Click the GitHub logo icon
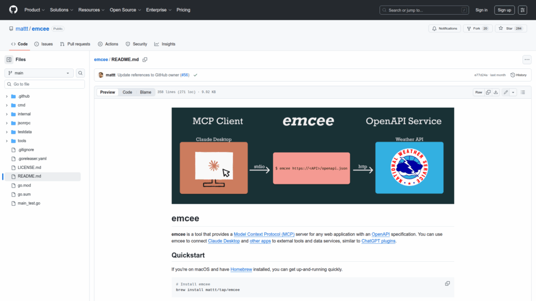Viewport: 536px width, 301px height. pyautogui.click(x=13, y=10)
